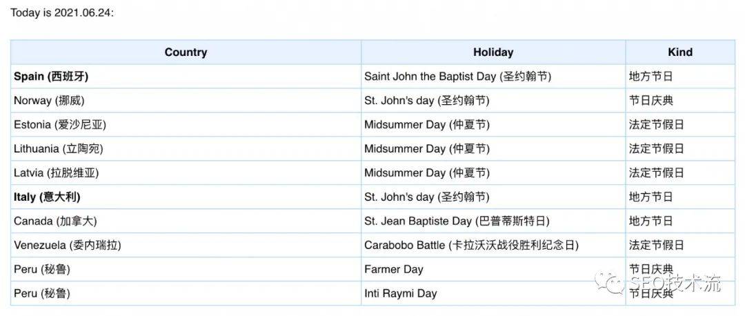Click the Holiday column header
Viewport: 745px width, 316px height.
pyautogui.click(x=493, y=52)
